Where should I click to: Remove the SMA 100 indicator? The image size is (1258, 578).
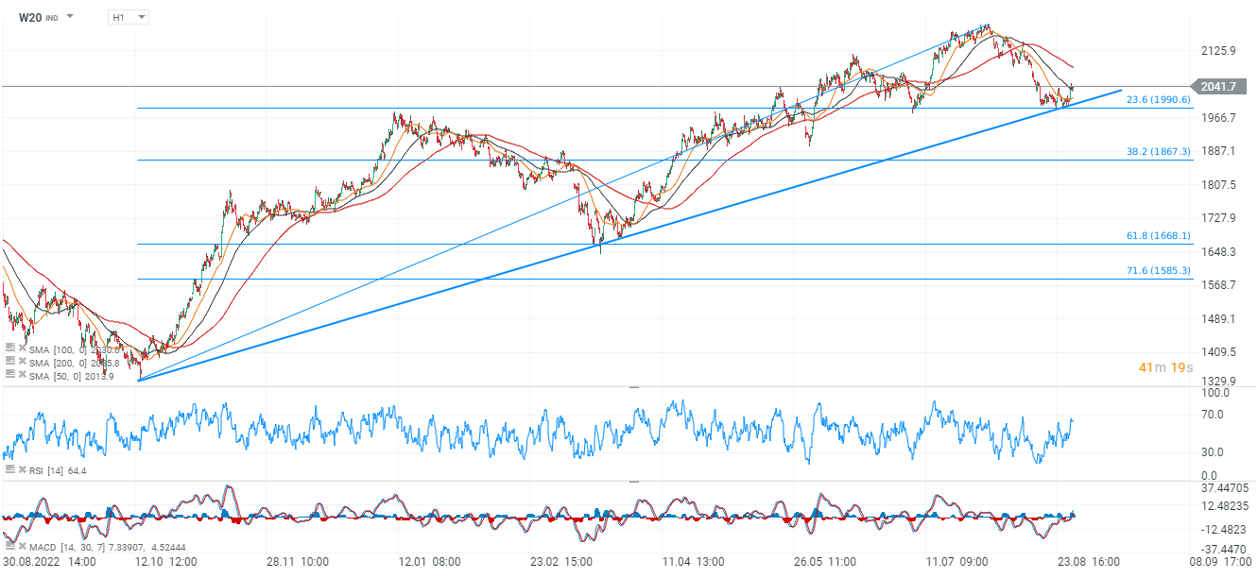(x=21, y=348)
